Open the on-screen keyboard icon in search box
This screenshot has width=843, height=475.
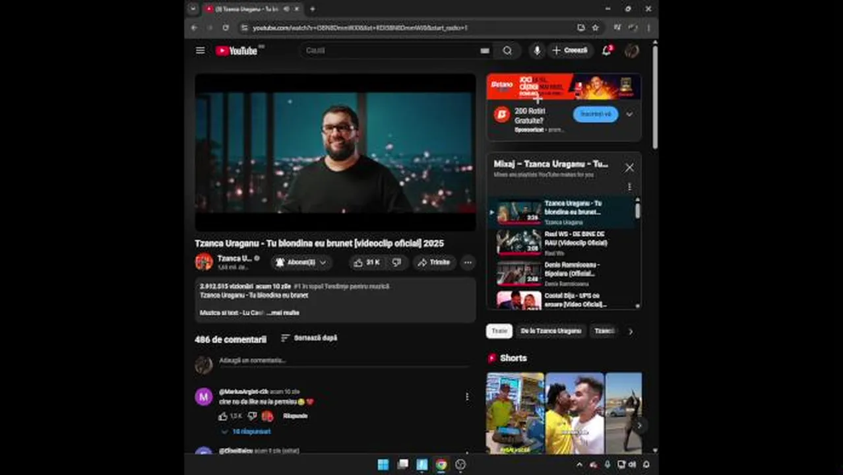click(x=485, y=50)
